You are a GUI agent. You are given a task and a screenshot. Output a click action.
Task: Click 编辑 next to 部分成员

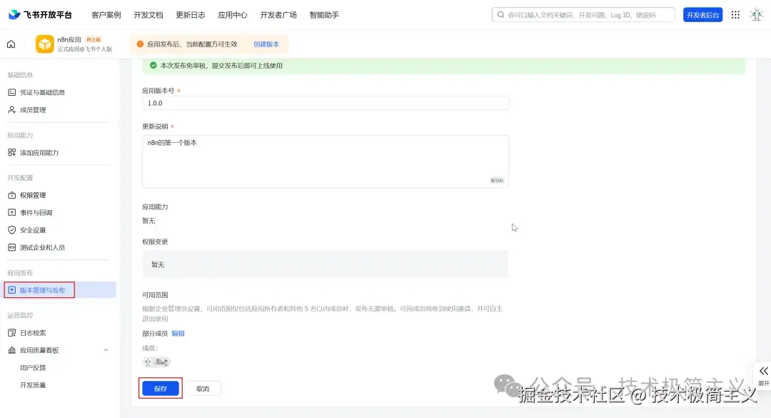point(177,333)
